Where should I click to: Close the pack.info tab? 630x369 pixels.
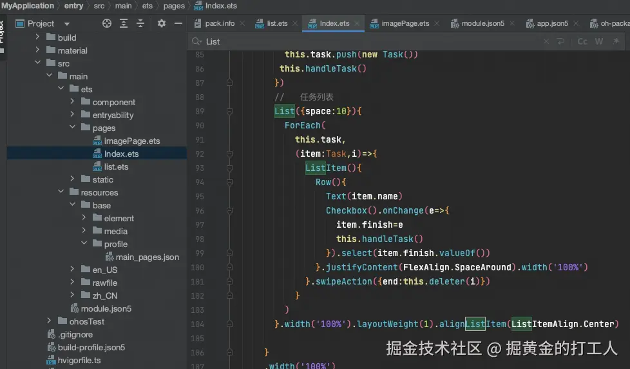tap(242, 23)
